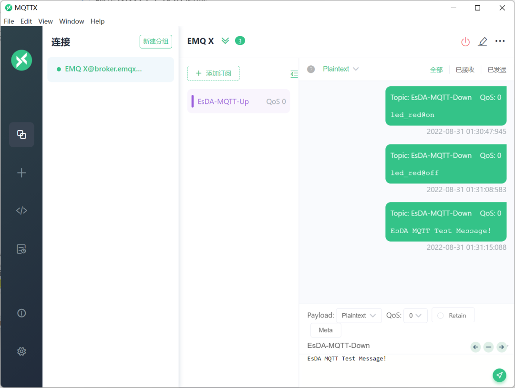
Task: Open the received Plaintext format dropdown
Action: point(340,69)
